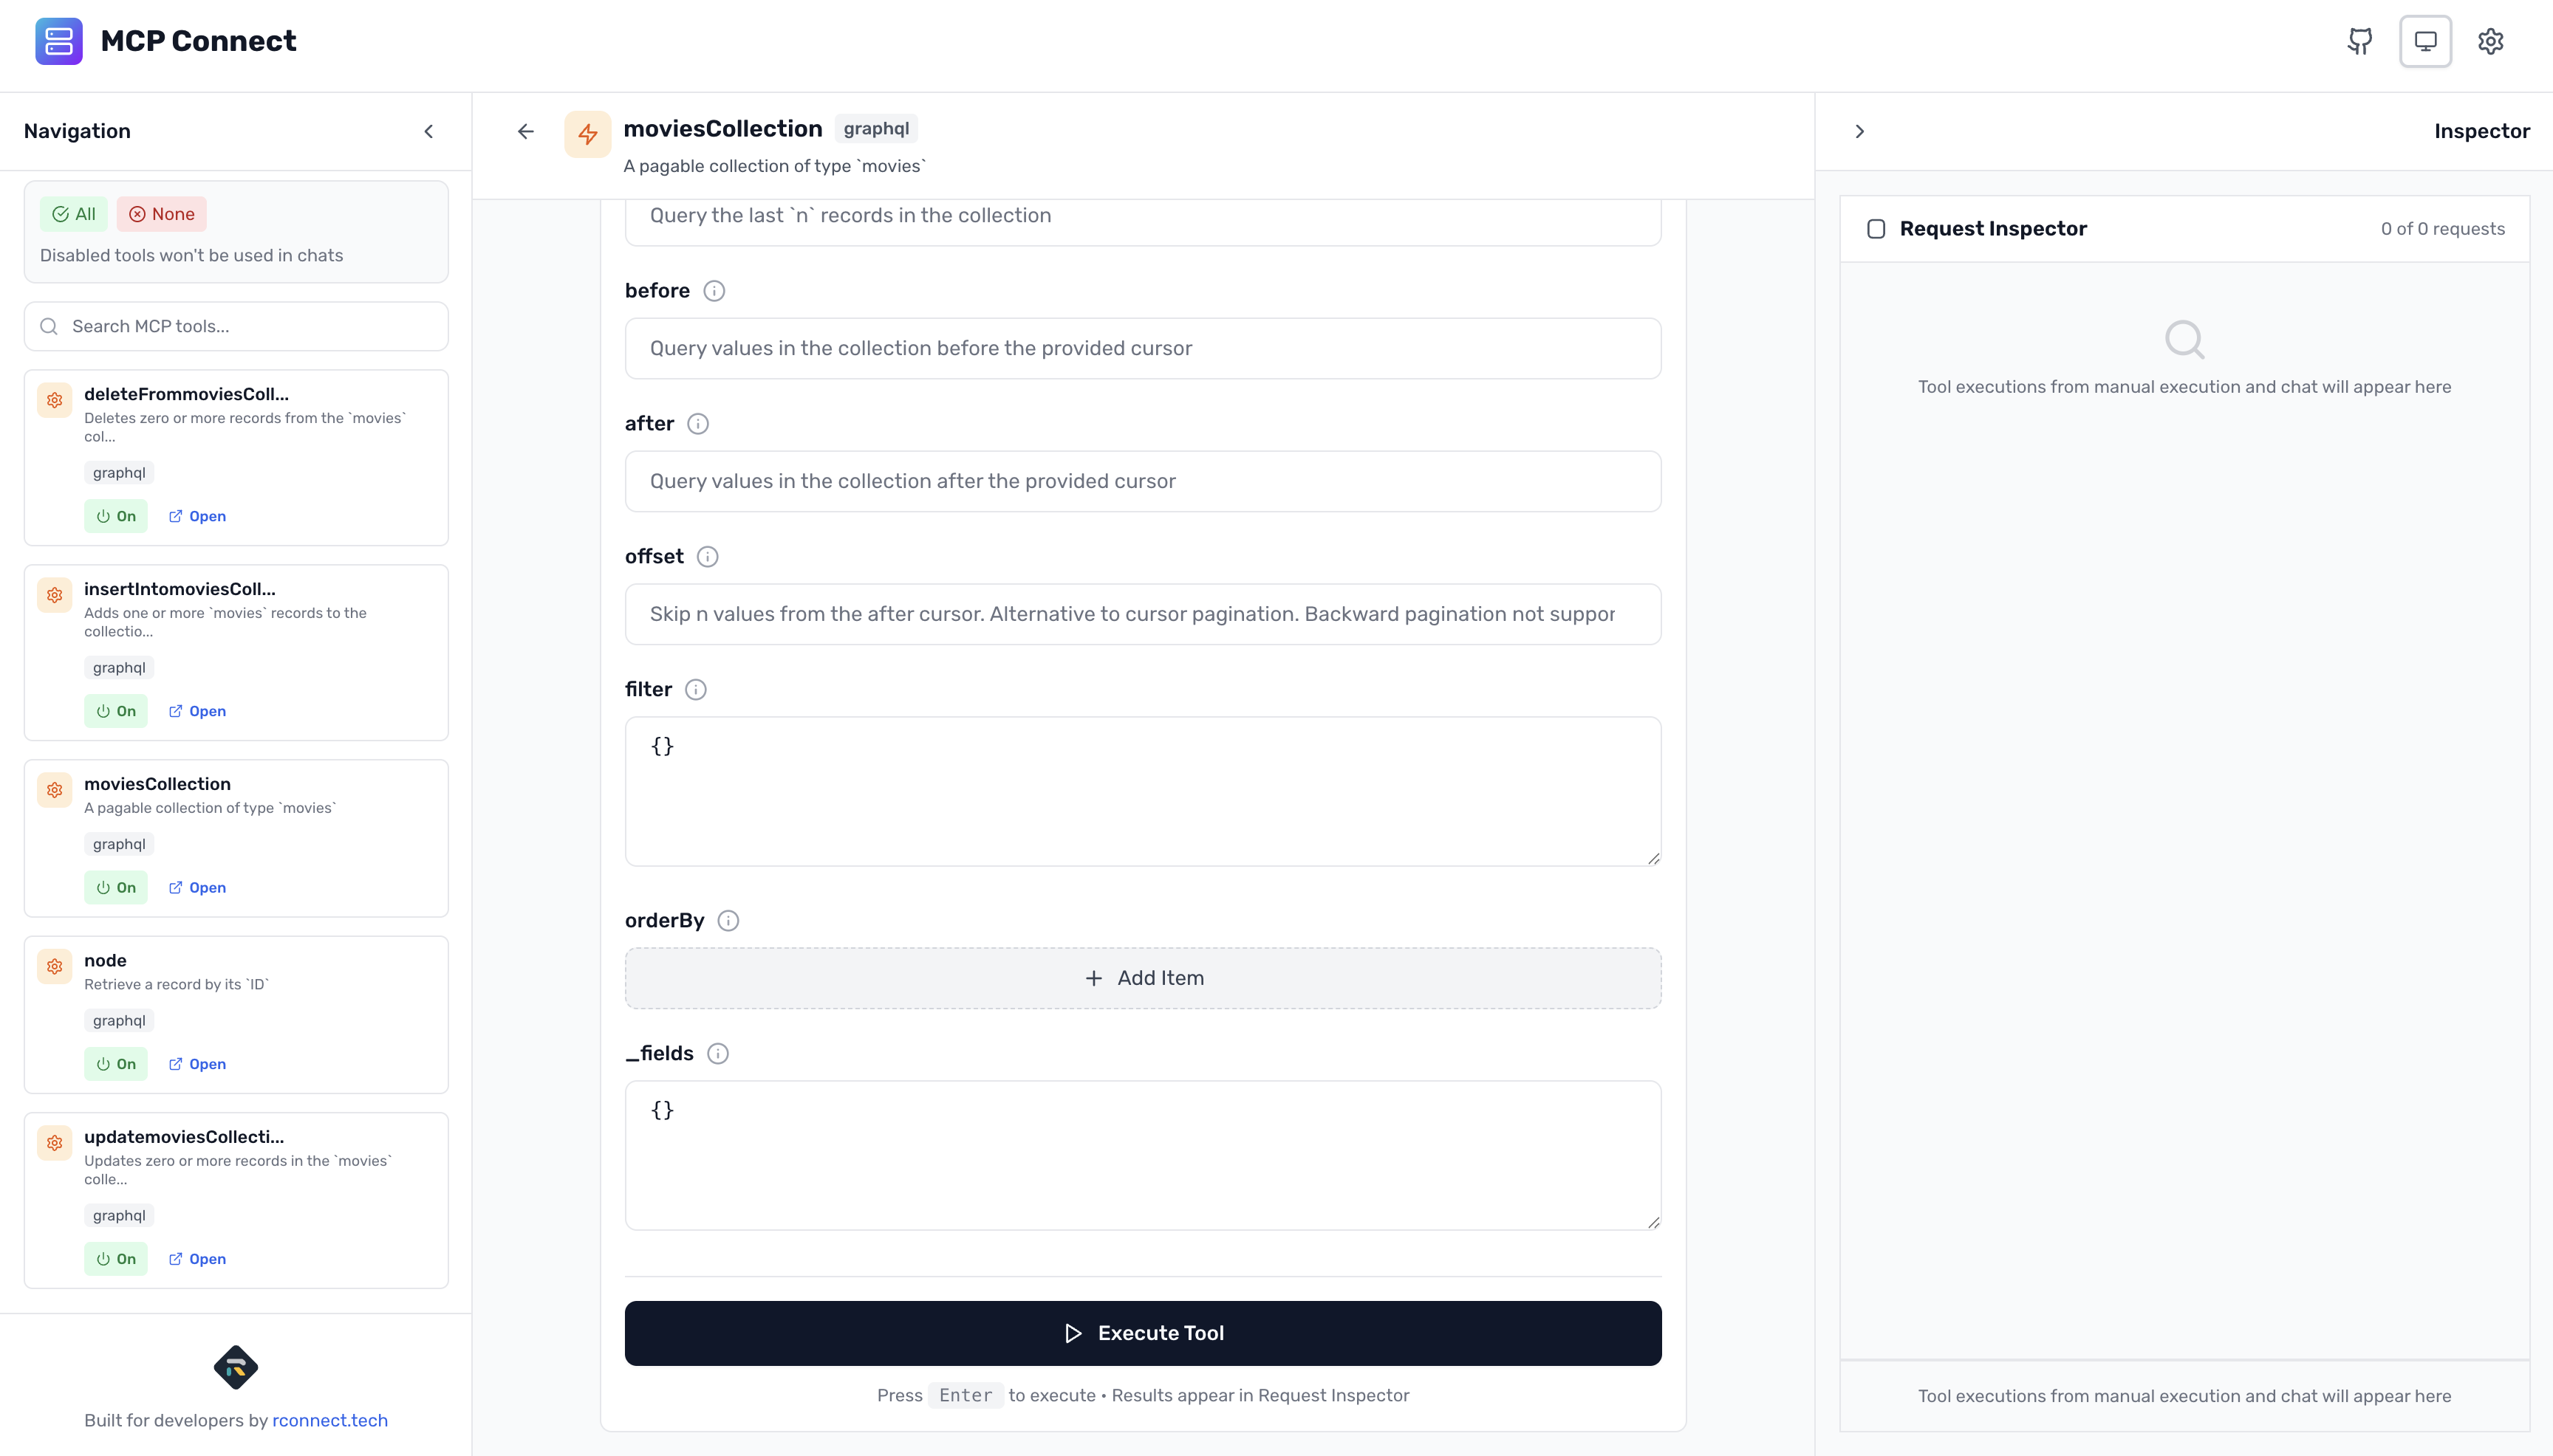The image size is (2553, 1456).
Task: Click the back arrow above the tool form
Action: coord(524,131)
